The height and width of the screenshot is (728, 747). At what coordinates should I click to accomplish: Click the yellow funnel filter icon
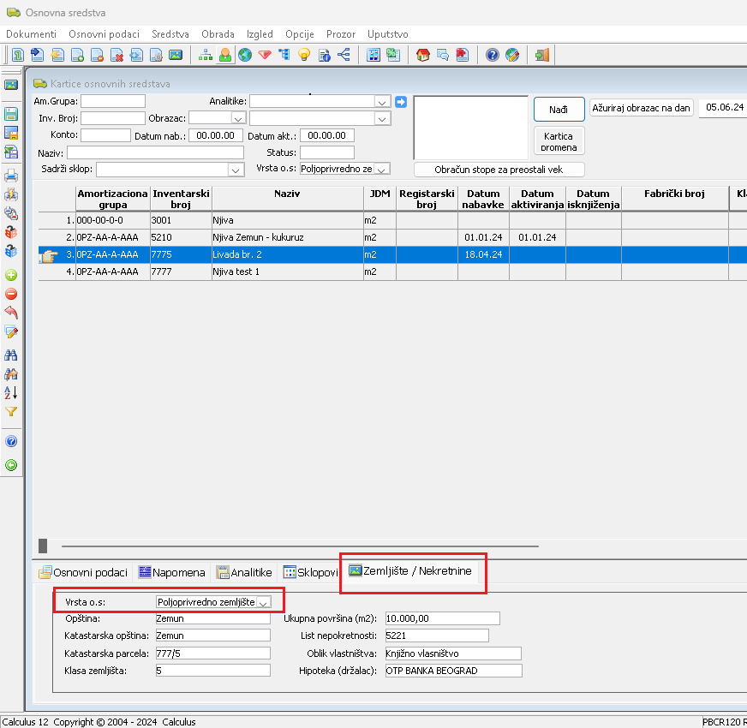11,411
